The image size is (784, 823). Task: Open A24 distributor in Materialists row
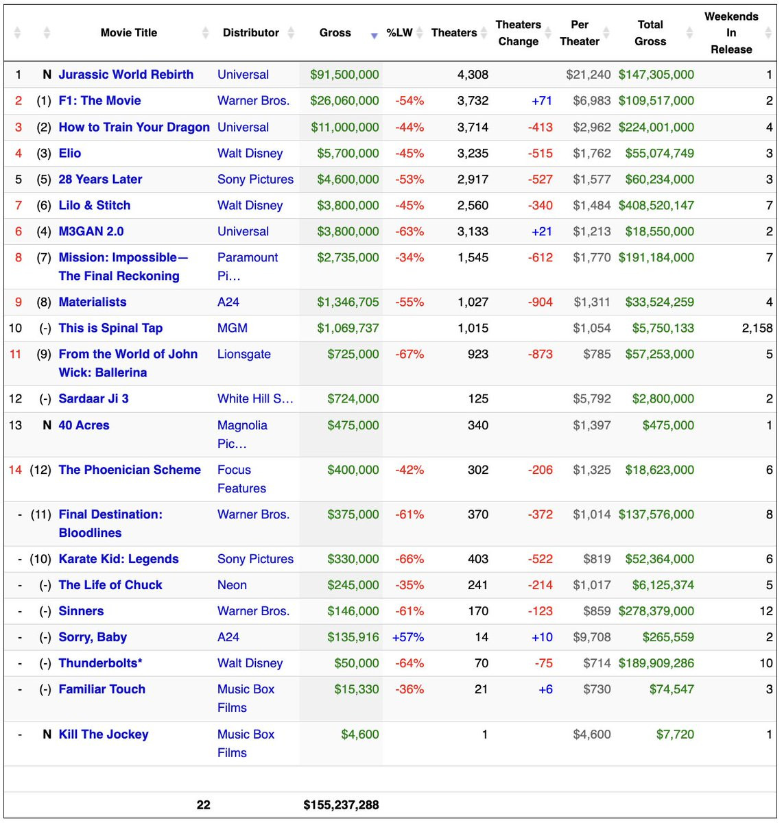pos(228,302)
